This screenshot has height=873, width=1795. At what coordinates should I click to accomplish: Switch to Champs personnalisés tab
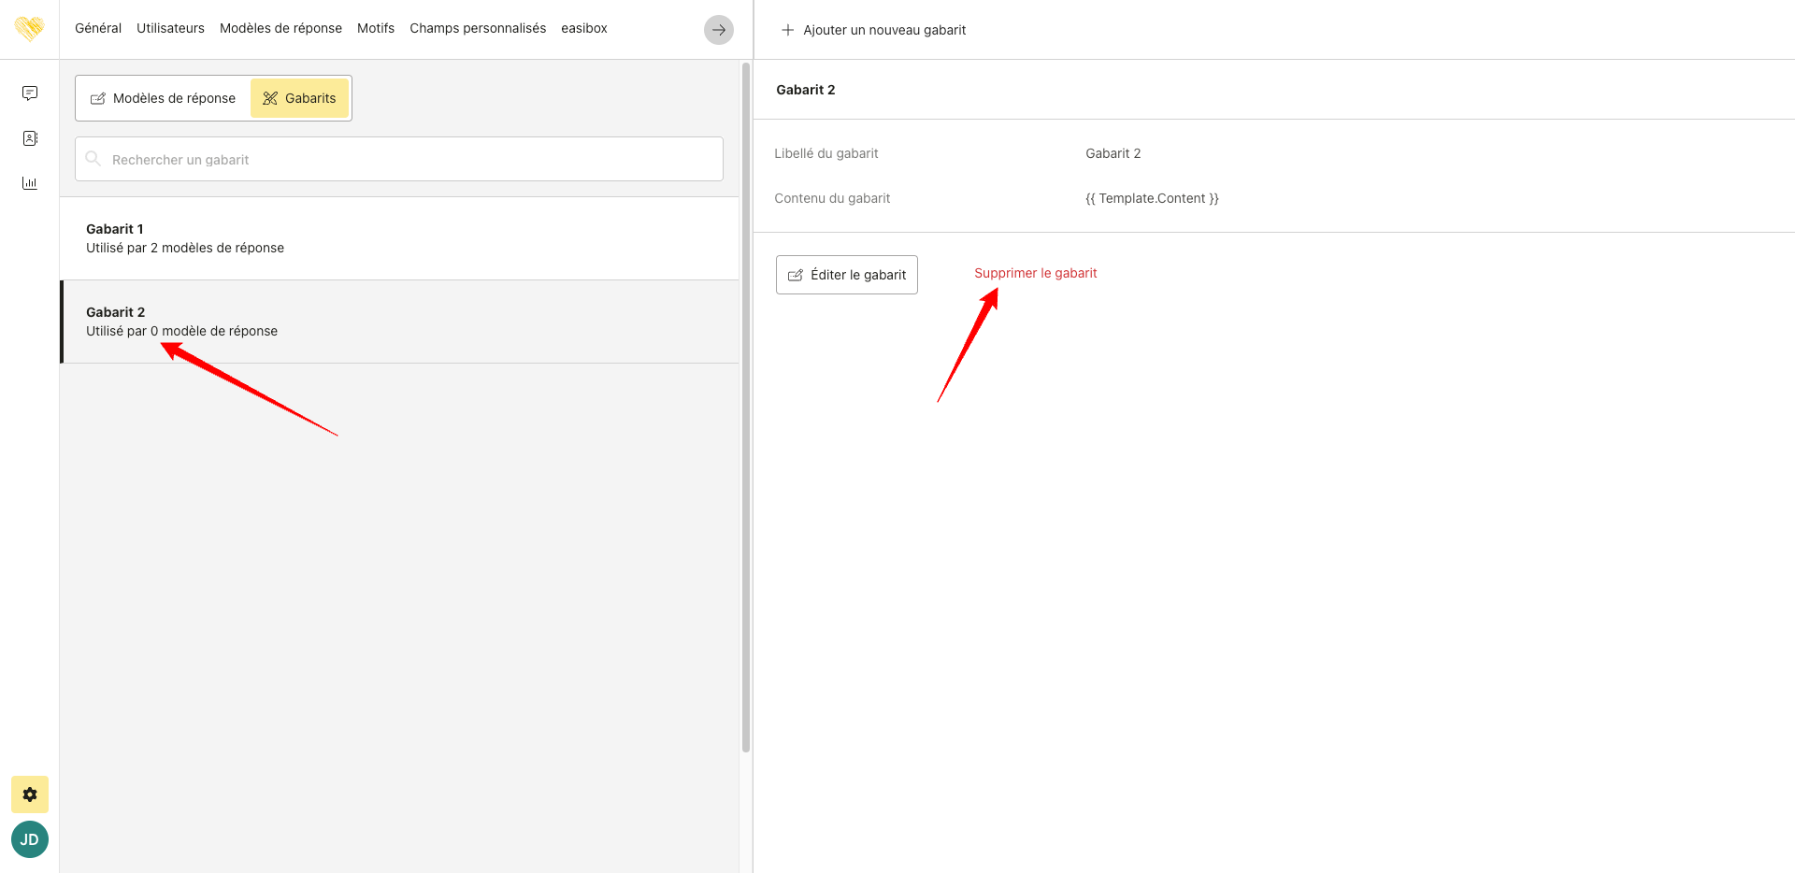(x=478, y=28)
